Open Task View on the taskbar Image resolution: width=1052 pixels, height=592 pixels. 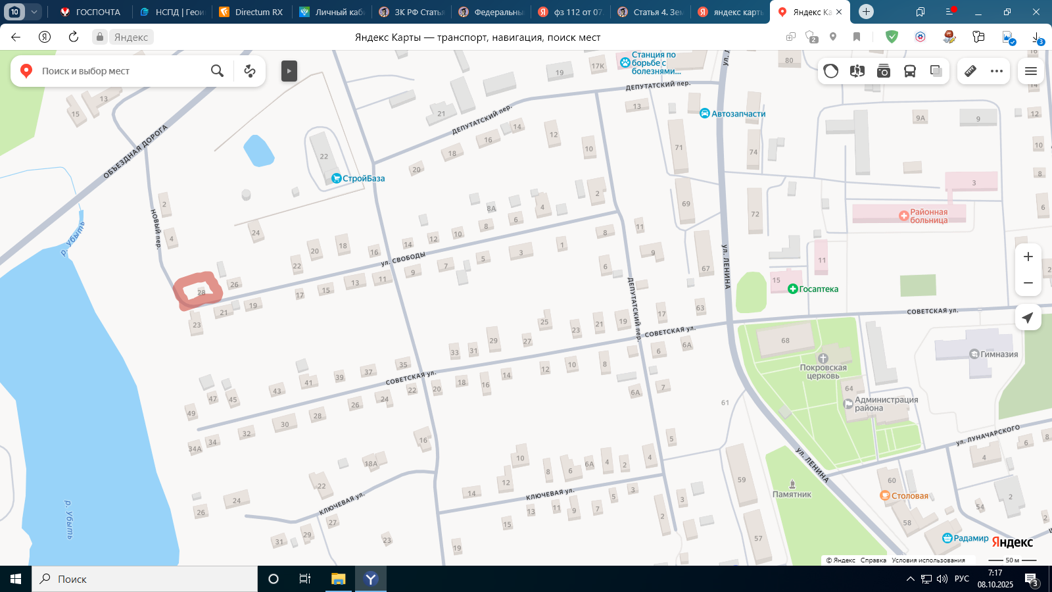(x=305, y=579)
